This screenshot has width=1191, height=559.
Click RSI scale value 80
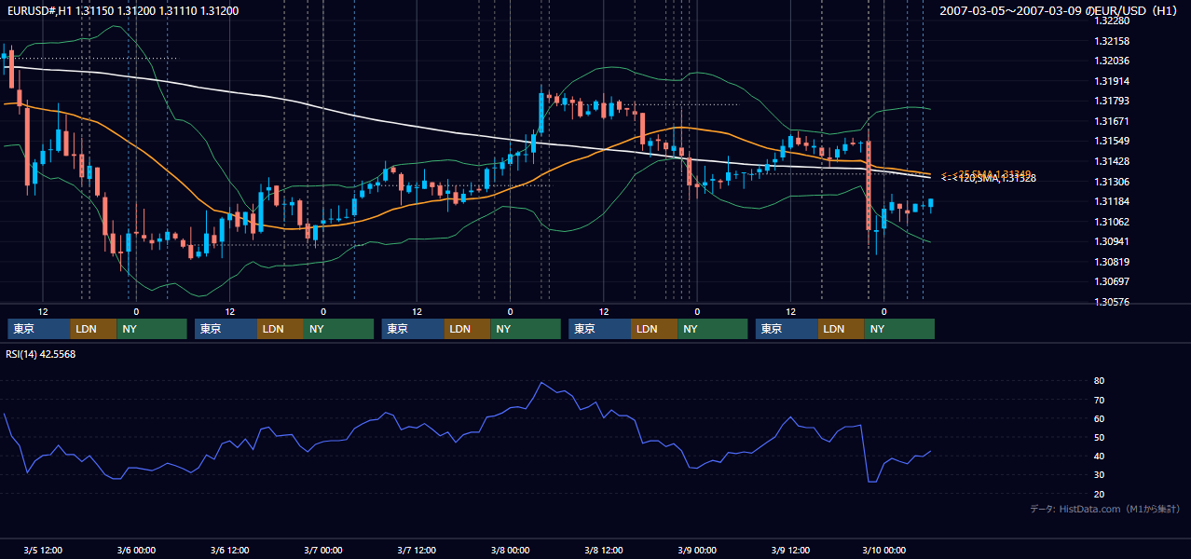click(x=1100, y=381)
